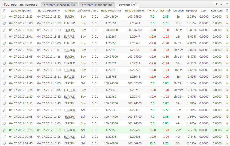Click growth value -3.81%

coord(191,30)
